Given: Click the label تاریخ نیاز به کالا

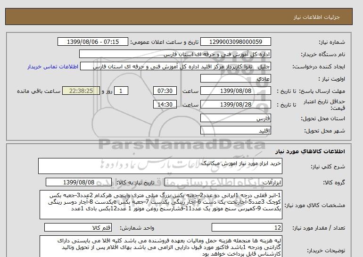Looking at the screenshot, I should (x=135, y=182).
